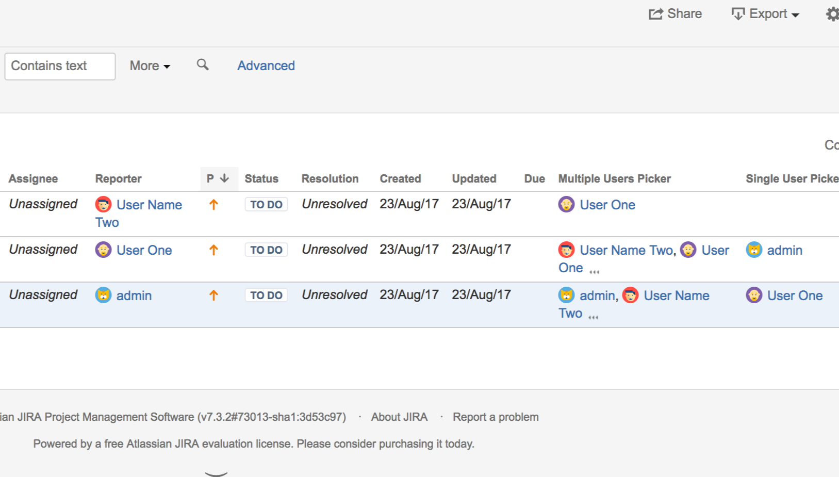The image size is (839, 477).
Task: Click User Name Two avatar in Reporter column
Action: pos(104,205)
